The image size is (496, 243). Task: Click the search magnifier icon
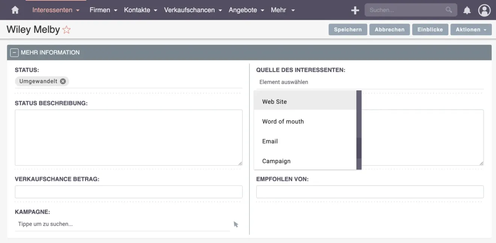(x=449, y=10)
